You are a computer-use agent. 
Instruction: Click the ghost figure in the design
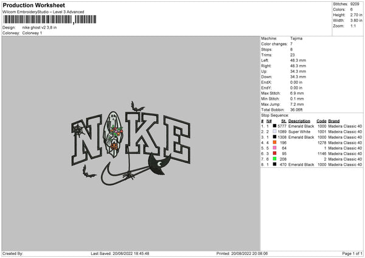(114, 135)
